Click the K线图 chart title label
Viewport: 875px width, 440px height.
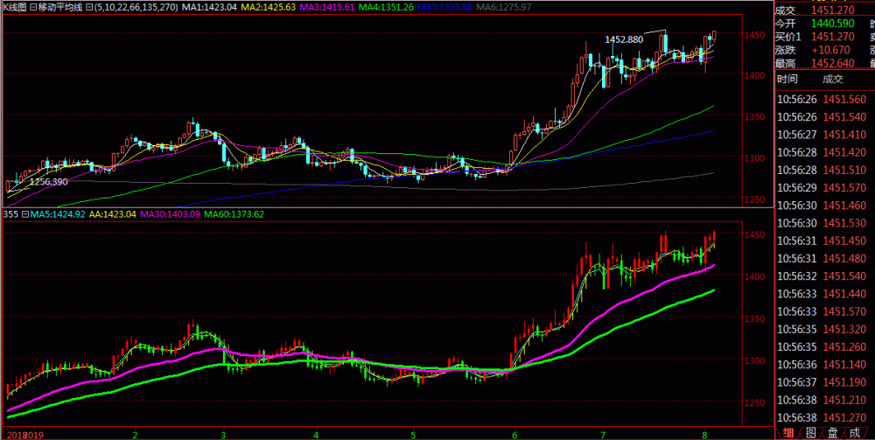pyautogui.click(x=15, y=8)
